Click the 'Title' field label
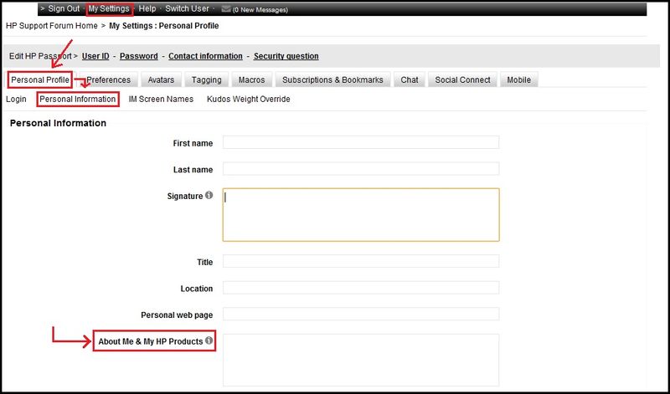670x394 pixels. (x=204, y=262)
